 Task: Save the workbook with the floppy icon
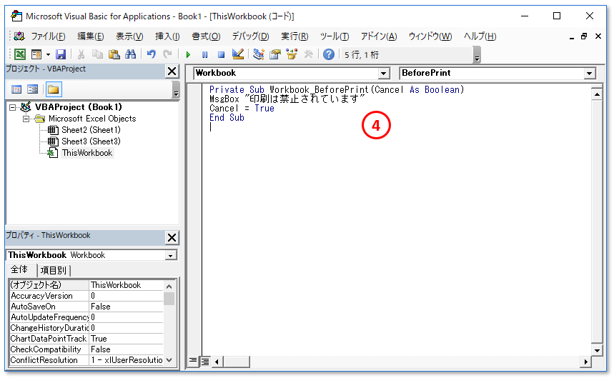[61, 54]
